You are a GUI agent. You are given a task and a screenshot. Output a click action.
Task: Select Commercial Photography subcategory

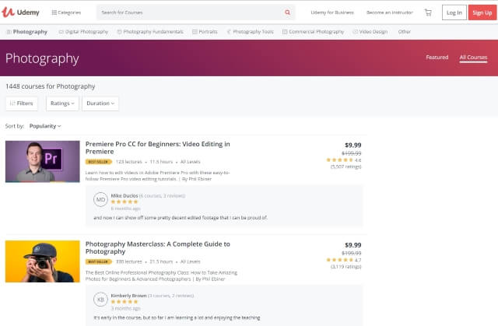point(313,32)
